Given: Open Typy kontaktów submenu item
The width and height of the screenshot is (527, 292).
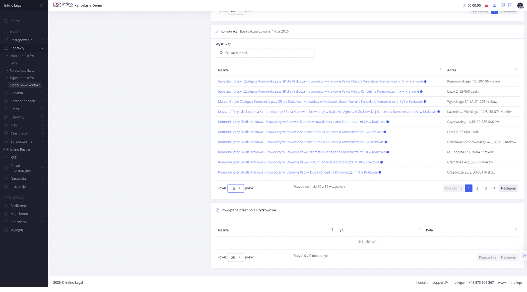Looking at the screenshot, I should (22, 78).
